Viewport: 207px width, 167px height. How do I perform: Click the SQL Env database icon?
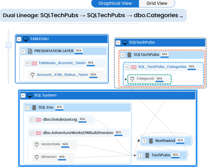click(34, 107)
